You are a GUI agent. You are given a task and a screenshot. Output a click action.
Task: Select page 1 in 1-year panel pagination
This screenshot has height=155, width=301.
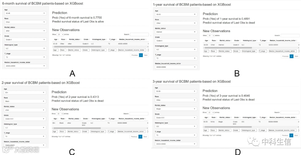tap(292, 56)
